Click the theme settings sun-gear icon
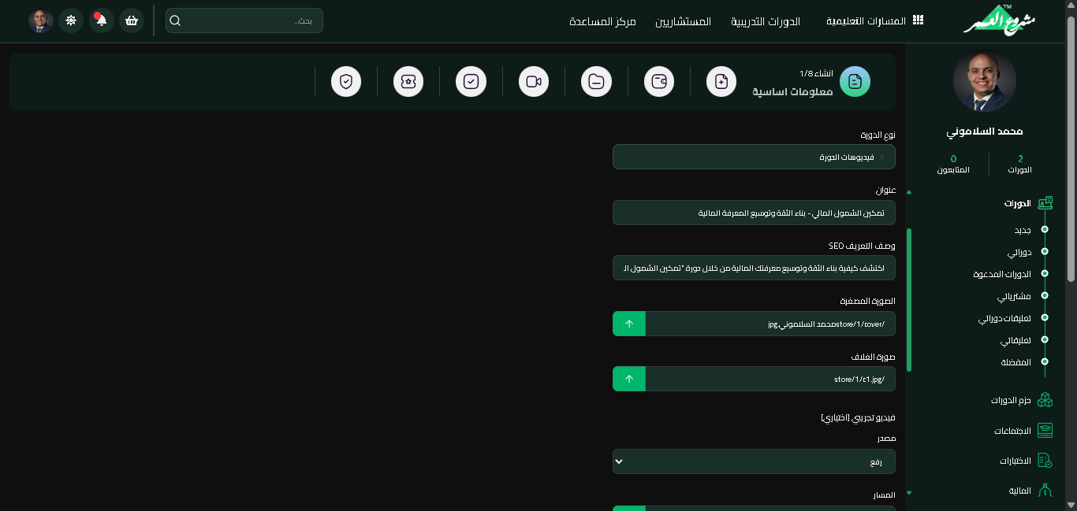 click(x=71, y=20)
